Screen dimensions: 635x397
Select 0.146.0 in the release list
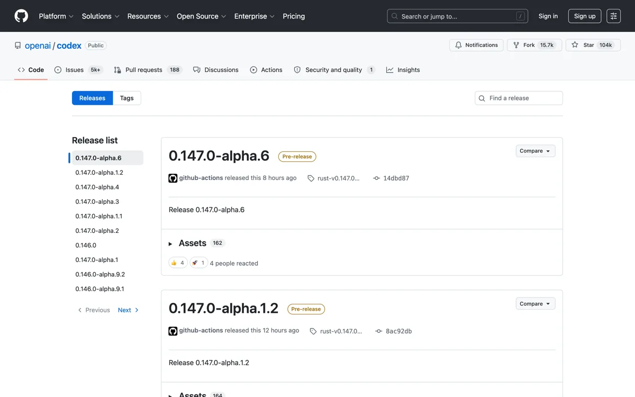86,245
